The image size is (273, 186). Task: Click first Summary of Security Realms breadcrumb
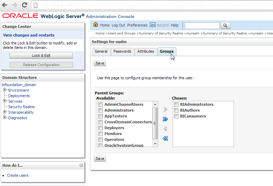tap(161, 33)
